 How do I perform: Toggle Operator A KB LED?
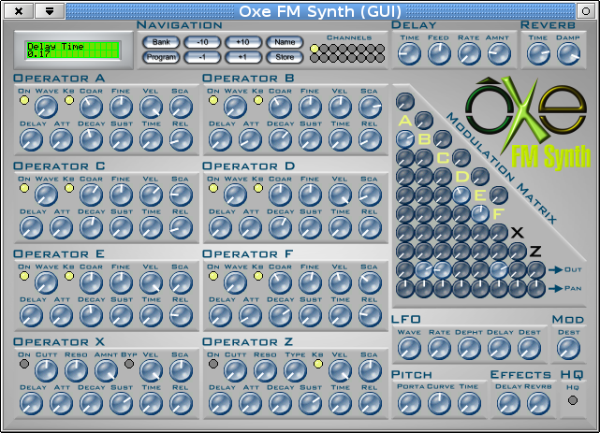(x=69, y=100)
